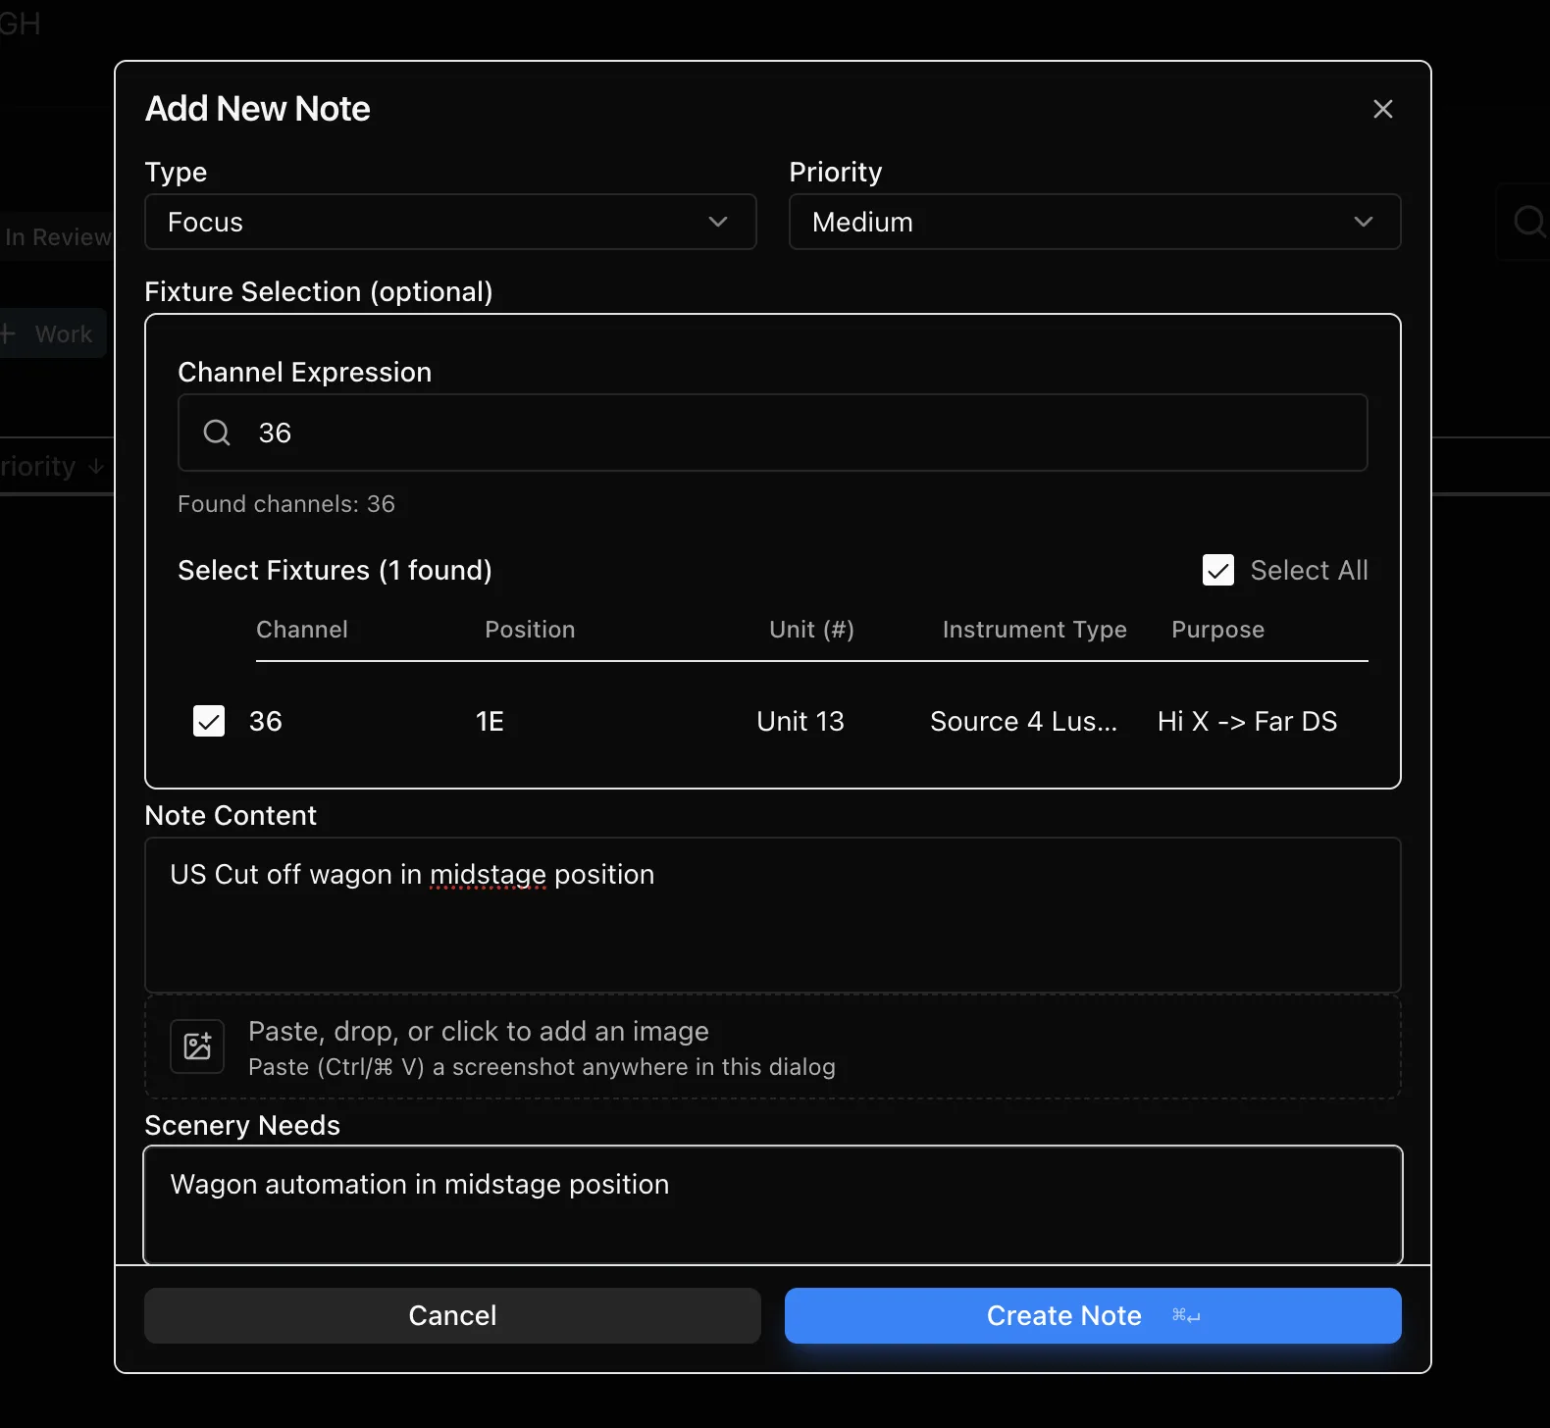Viewport: 1550px width, 1428px height.
Task: Click the search icon behind the dialog
Action: tap(1527, 221)
